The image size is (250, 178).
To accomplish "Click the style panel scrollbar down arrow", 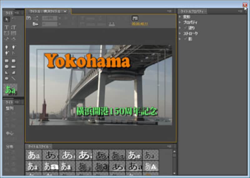I will (174, 173).
